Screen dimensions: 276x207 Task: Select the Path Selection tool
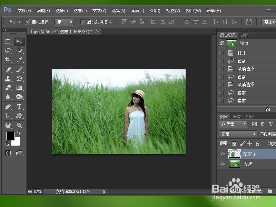click(x=8, y=116)
